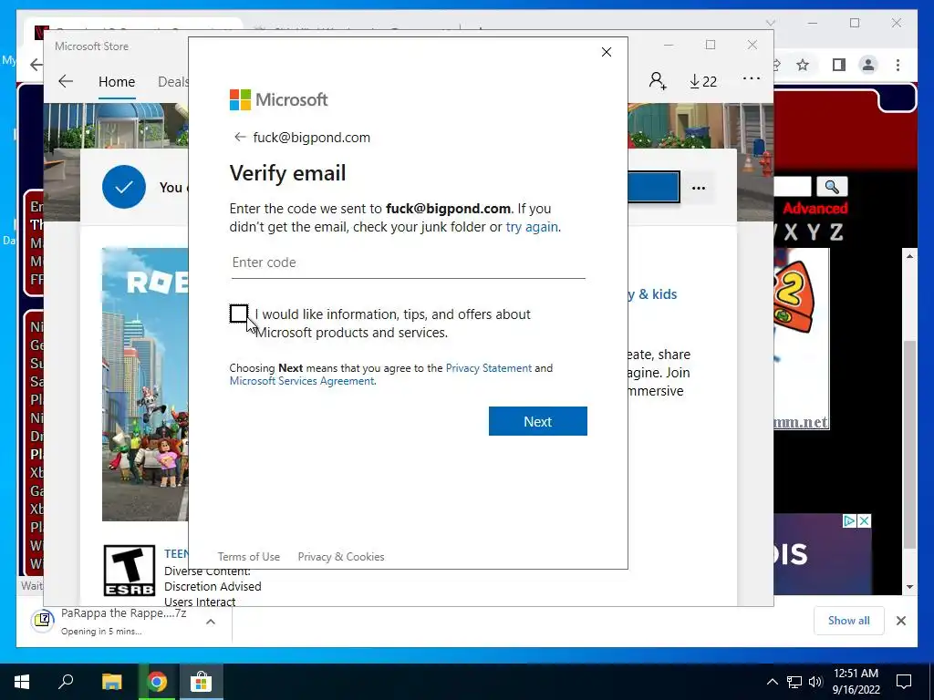Click the webpage scrollbar up arrow
The width and height of the screenshot is (934, 700).
pyautogui.click(x=909, y=256)
